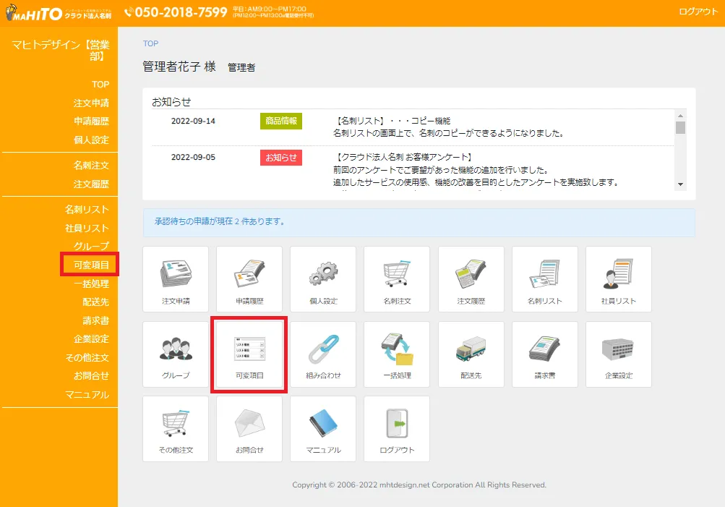Click the ログアウト door icon tile
This screenshot has height=507, width=725.
[x=397, y=428]
